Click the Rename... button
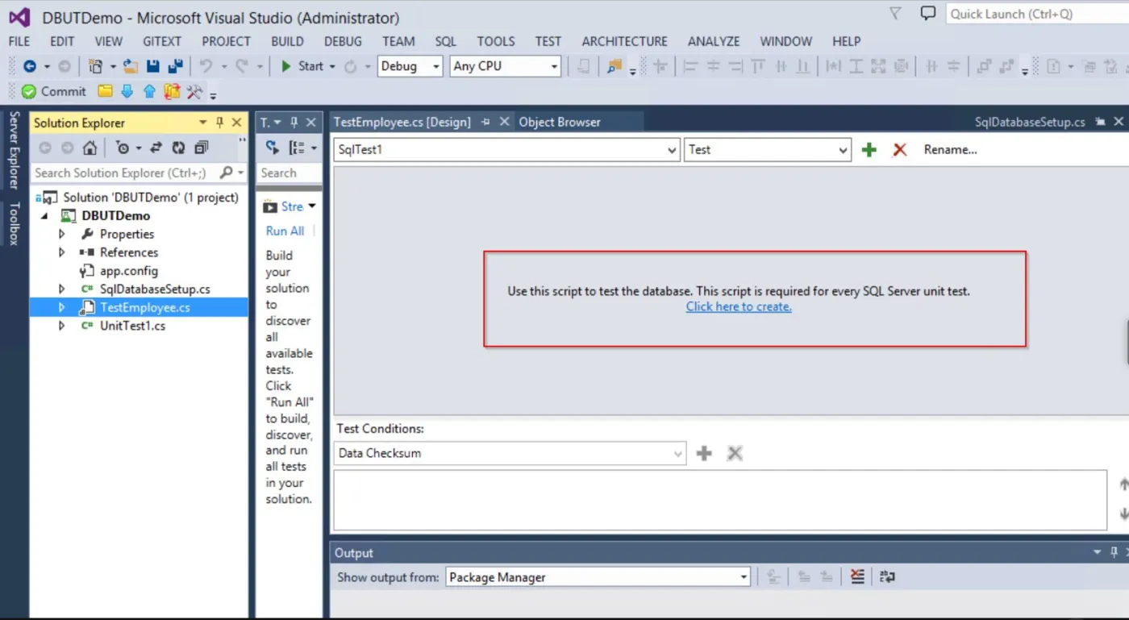This screenshot has width=1129, height=620. click(950, 150)
